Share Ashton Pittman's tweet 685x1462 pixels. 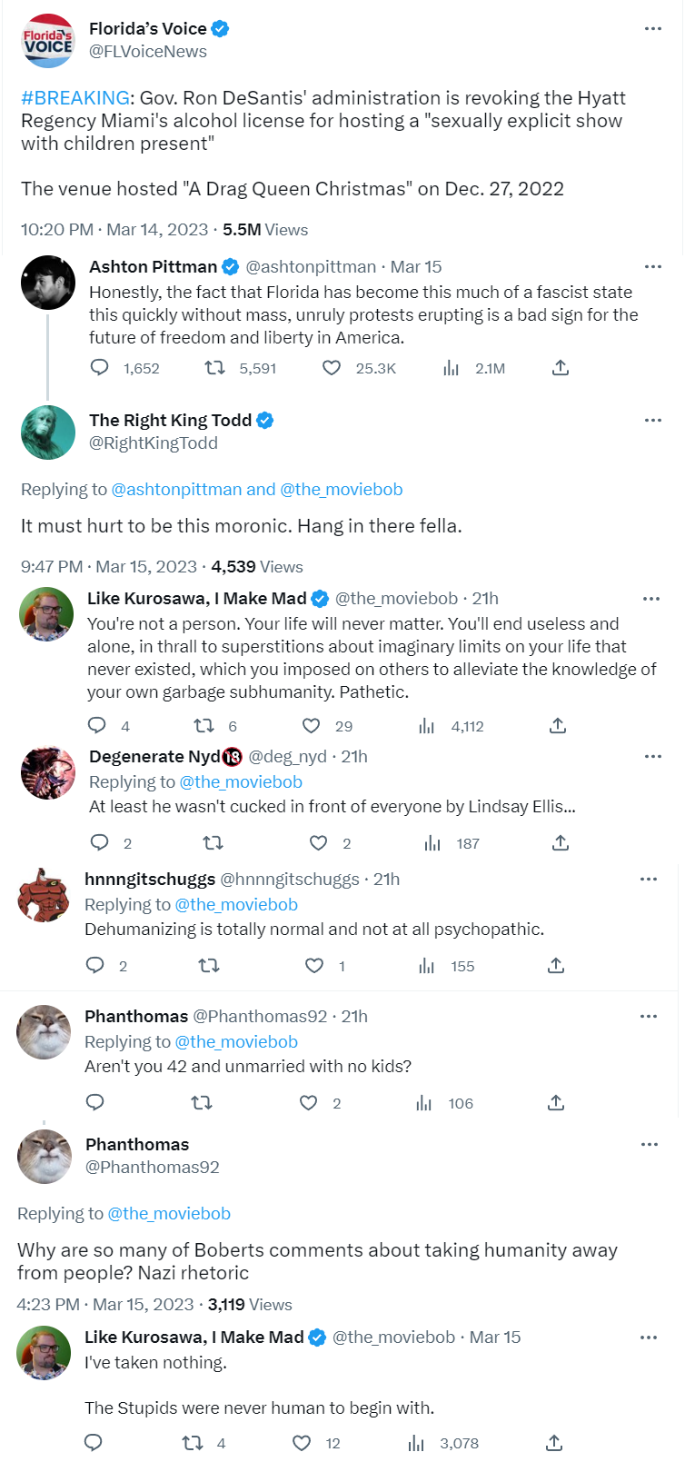coord(561,368)
